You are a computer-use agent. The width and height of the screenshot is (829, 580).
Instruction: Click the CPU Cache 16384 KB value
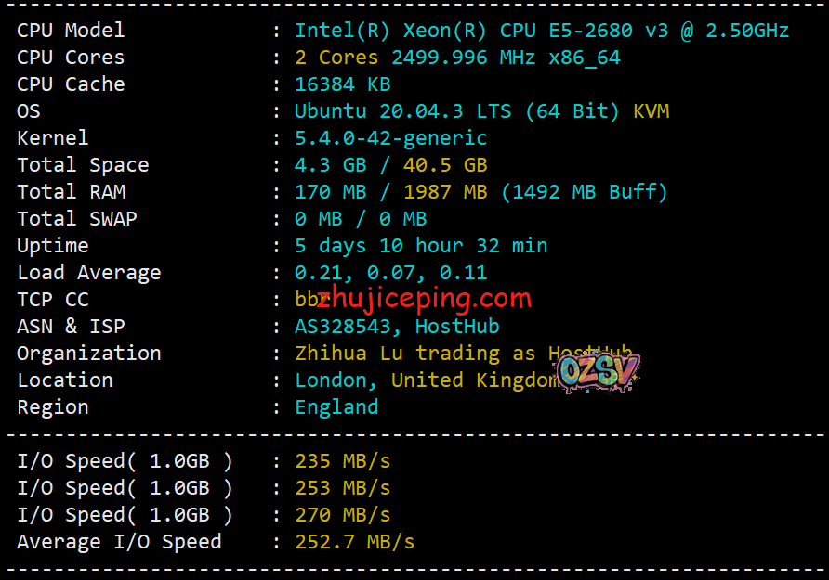point(342,84)
